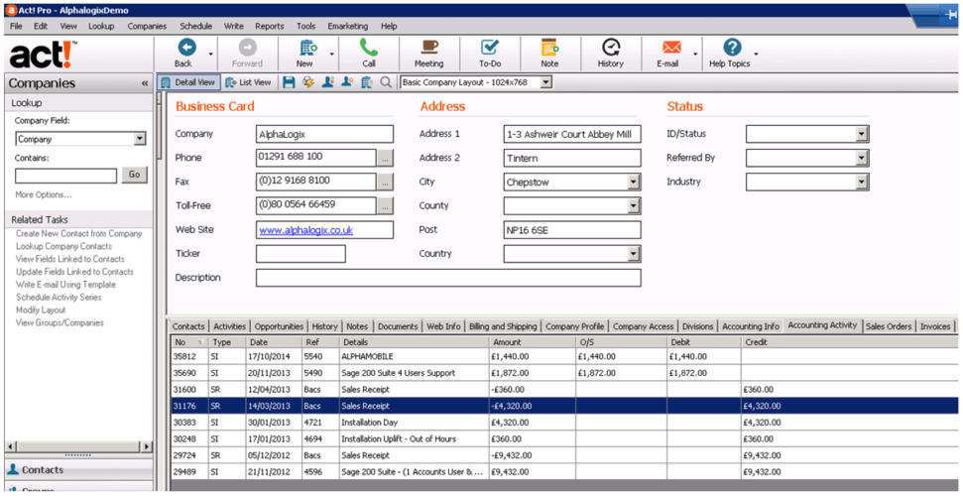
Task: Click the second contact person icon in view toolbar
Action: coord(347,82)
